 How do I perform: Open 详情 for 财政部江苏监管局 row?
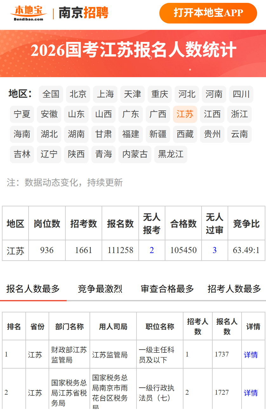pos(251,355)
